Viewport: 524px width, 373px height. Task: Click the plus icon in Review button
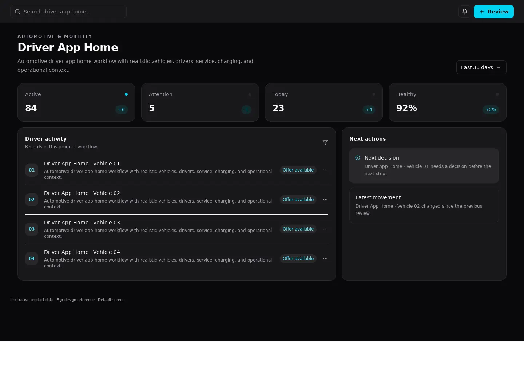pos(482,12)
